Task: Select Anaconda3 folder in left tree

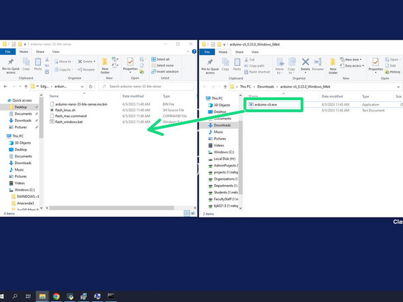Action: click(x=22, y=203)
